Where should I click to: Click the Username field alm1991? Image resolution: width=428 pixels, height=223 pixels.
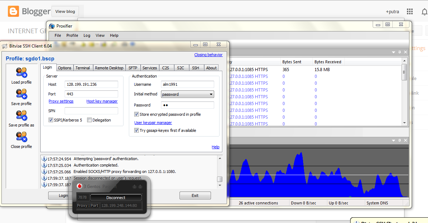click(187, 84)
